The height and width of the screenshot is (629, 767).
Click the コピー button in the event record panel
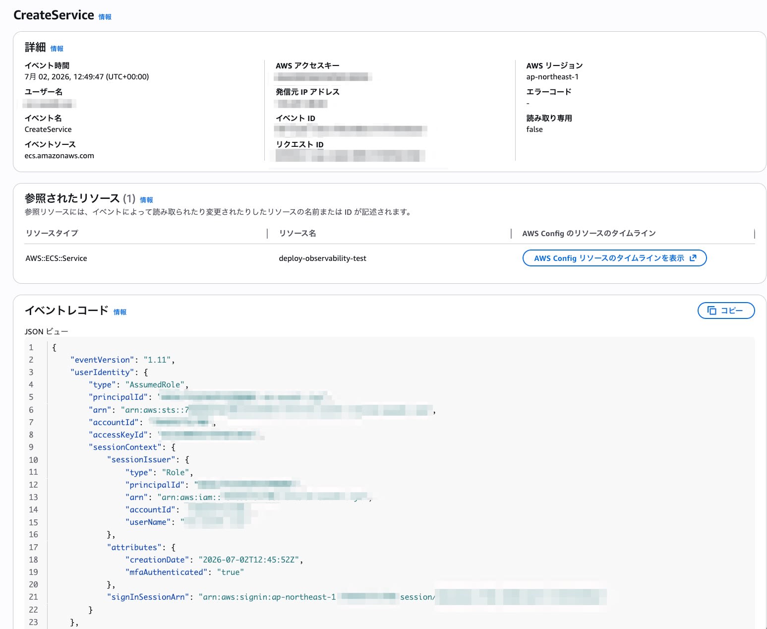(x=726, y=311)
